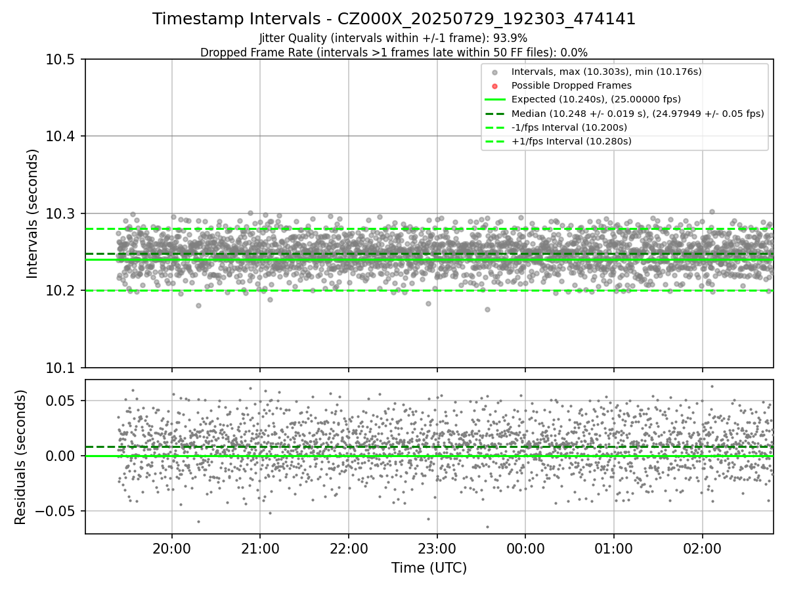
Task: Click the Possible Dropped Frames legend entry
Action: (571, 85)
